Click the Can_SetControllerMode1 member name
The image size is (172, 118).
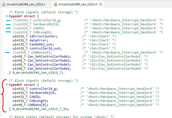(48, 56)
